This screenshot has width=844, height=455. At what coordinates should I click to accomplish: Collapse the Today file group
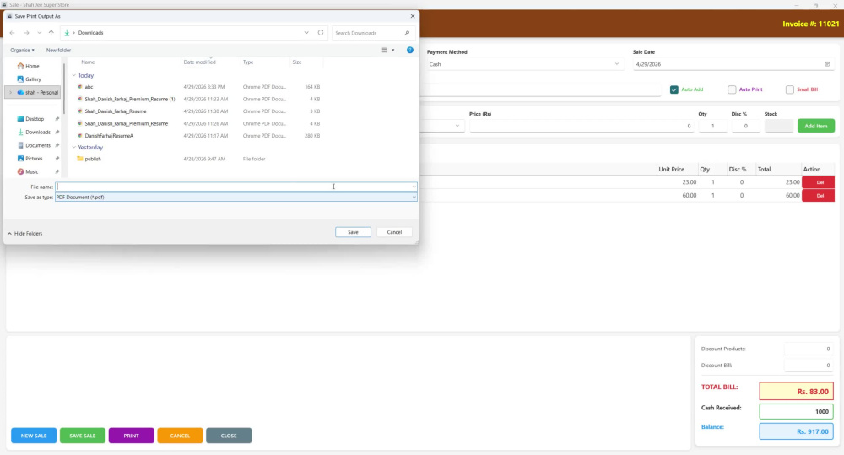[x=73, y=75]
